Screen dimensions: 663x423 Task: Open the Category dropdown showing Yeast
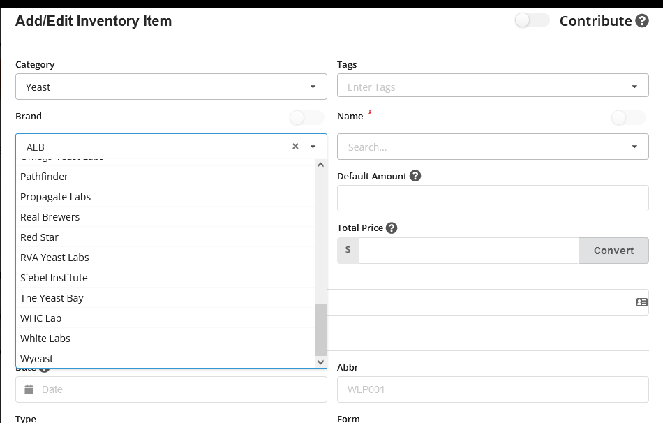171,87
